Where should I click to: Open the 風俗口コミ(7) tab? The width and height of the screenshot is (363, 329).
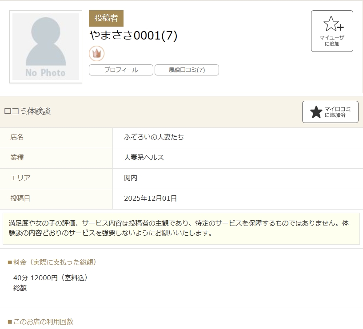click(187, 70)
